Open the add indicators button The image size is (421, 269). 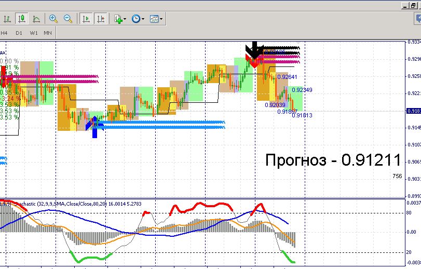click(x=118, y=19)
